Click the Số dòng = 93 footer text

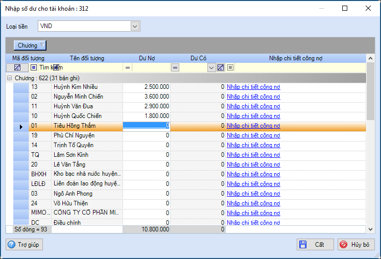31,229
